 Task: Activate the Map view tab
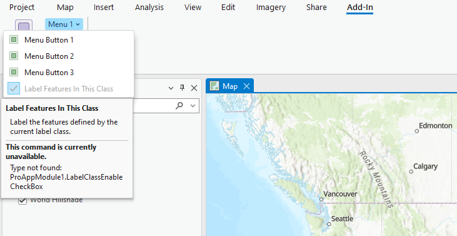(x=229, y=86)
